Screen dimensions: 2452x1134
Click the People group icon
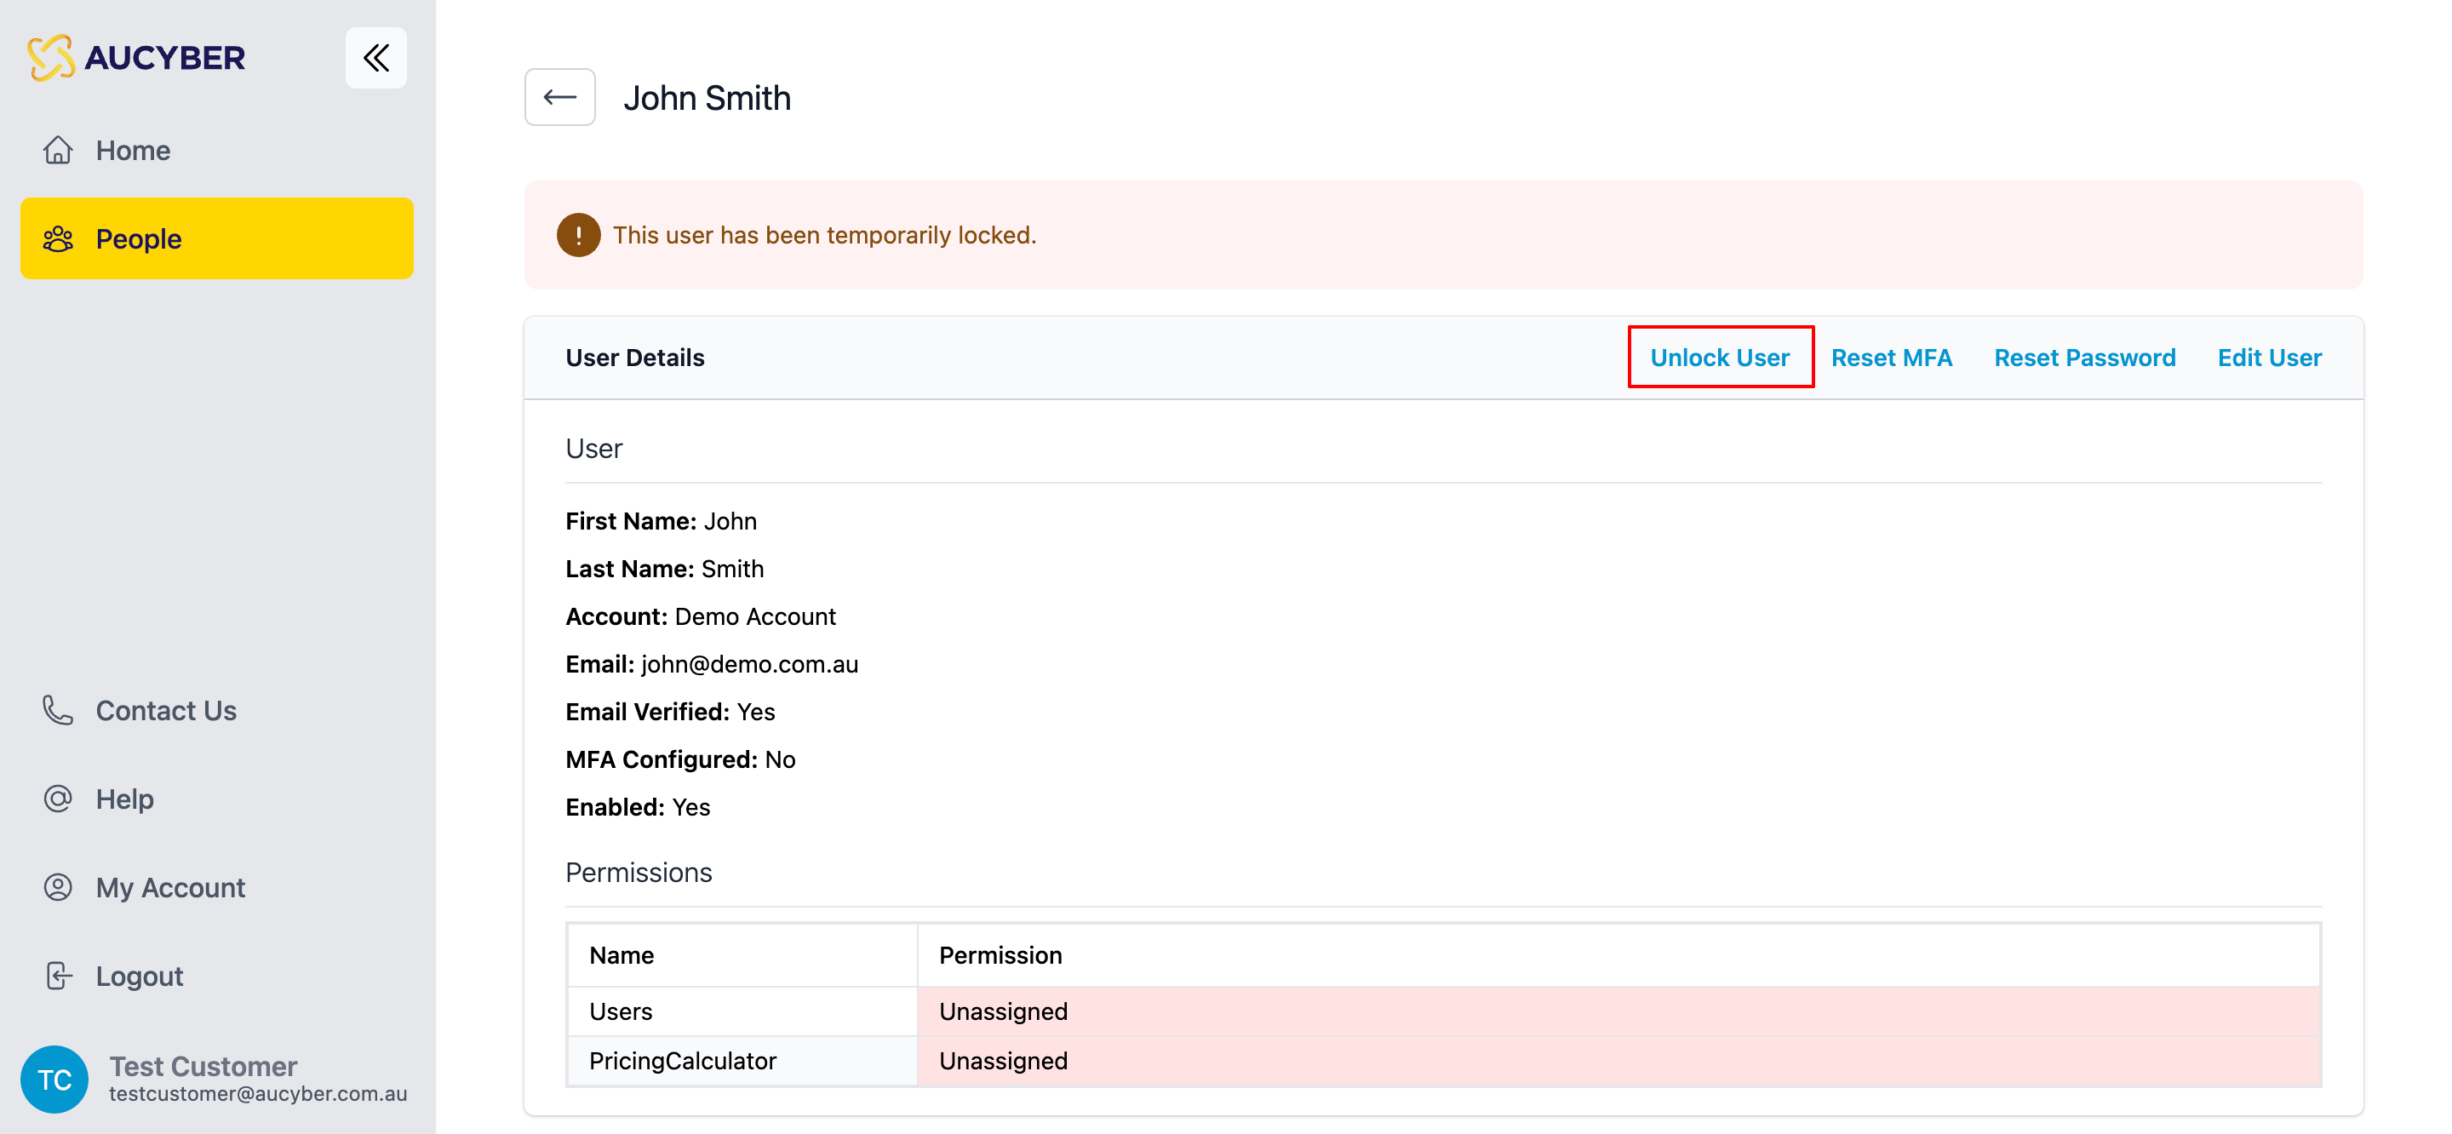pos(58,239)
